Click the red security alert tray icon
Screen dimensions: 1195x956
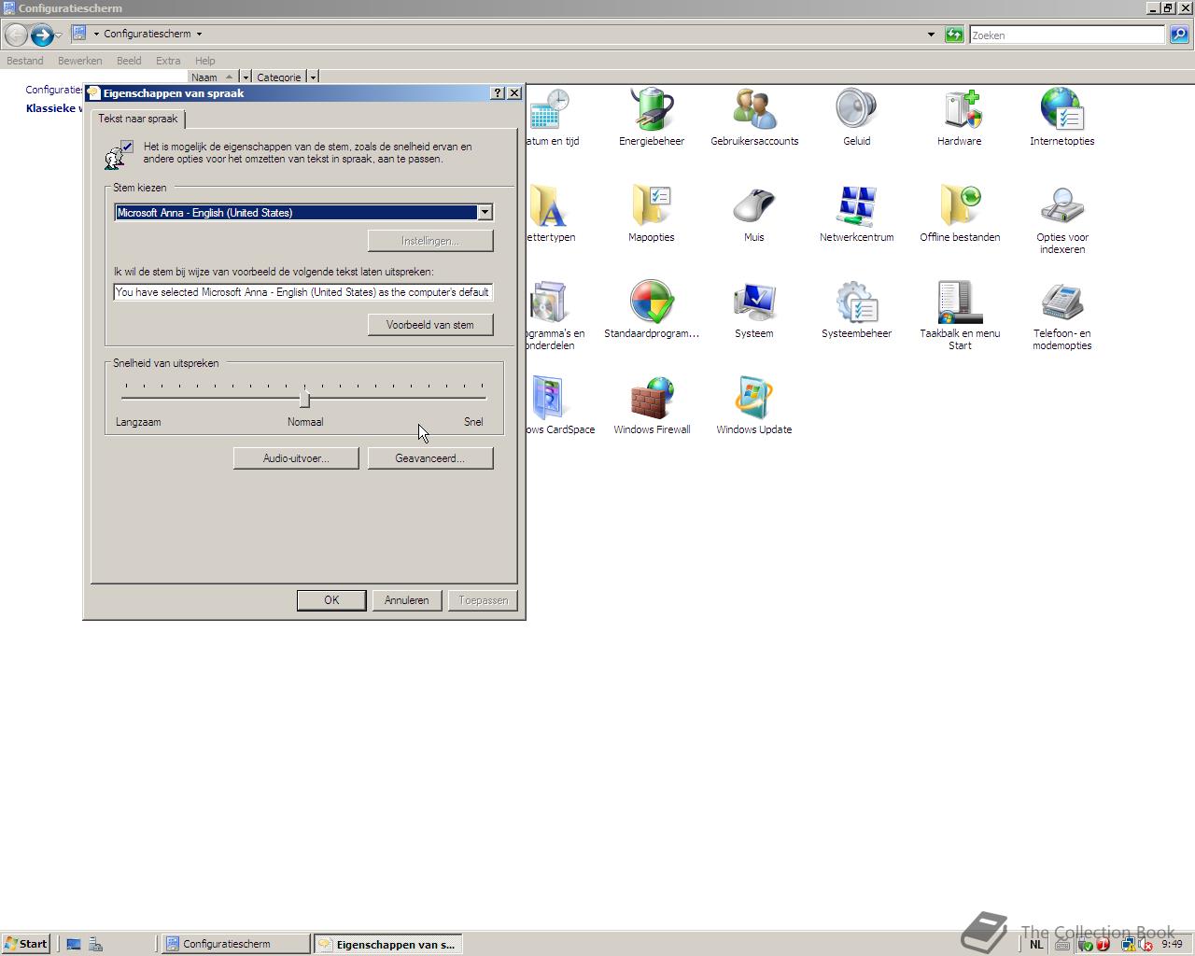click(x=1103, y=944)
